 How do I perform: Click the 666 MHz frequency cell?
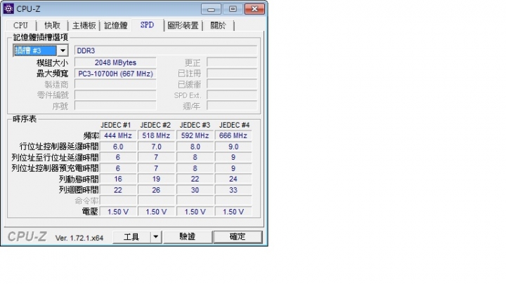coord(233,135)
